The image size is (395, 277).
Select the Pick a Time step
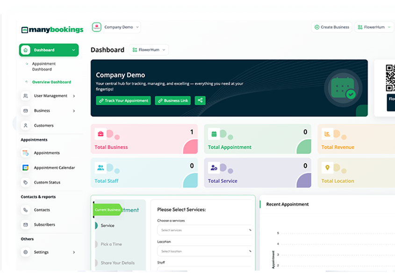click(110, 244)
